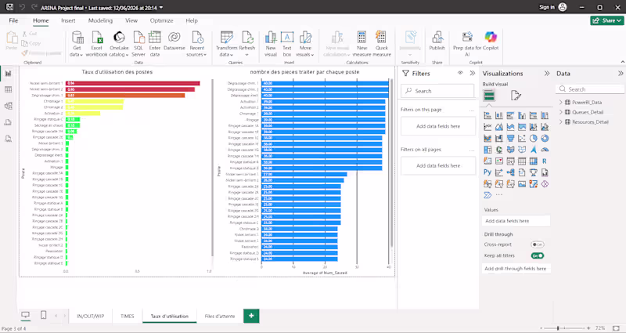Add a new report page
This screenshot has width=626, height=333.
(x=251, y=316)
